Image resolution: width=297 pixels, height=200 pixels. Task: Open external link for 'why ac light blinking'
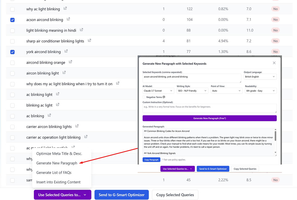[65, 8]
